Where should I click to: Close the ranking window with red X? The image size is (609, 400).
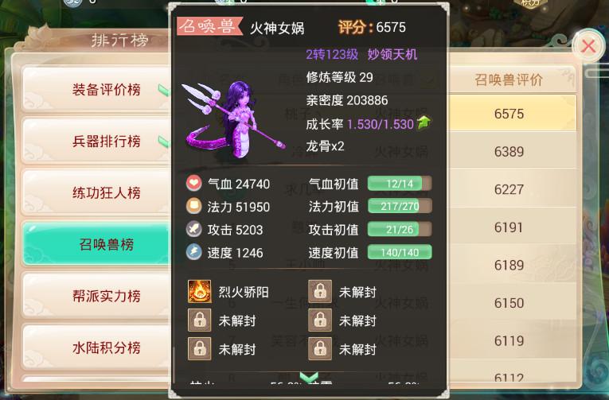[588, 47]
